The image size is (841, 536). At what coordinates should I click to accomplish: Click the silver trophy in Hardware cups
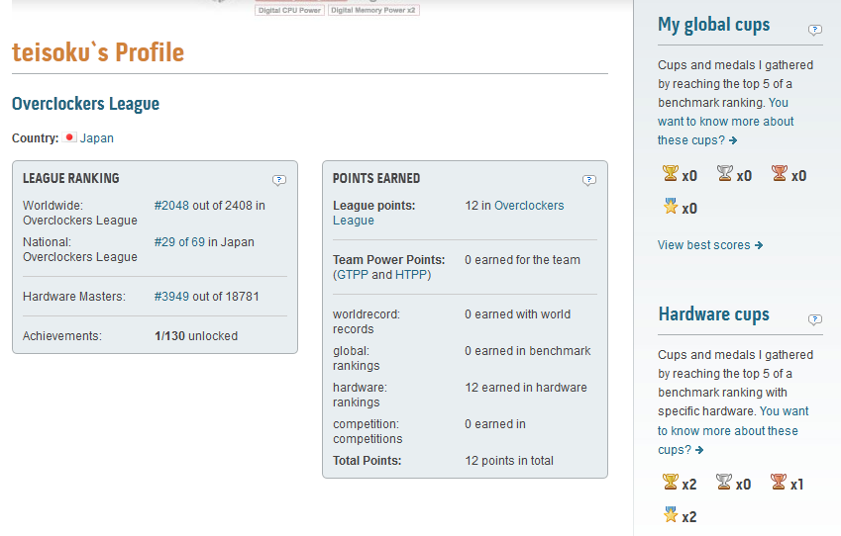(724, 483)
